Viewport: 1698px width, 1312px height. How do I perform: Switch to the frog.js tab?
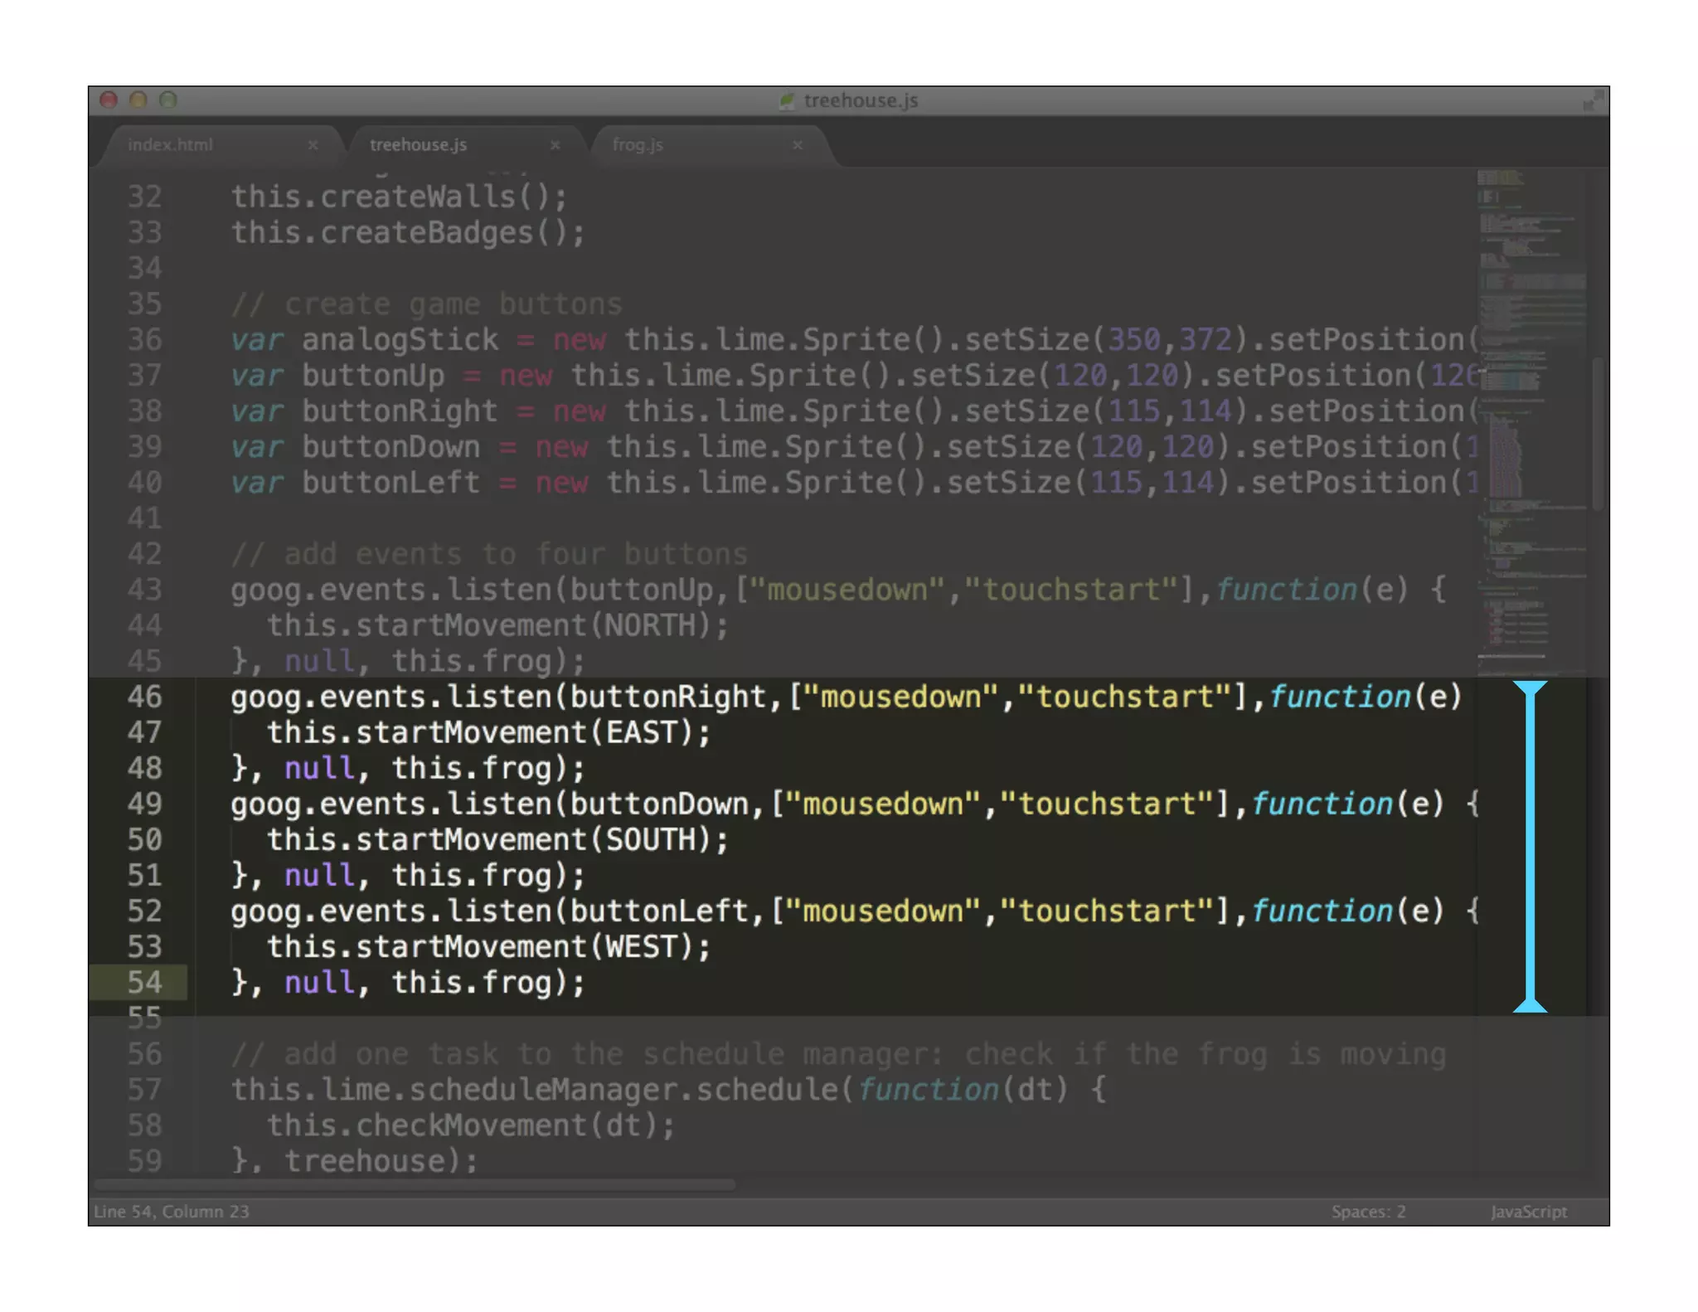(x=638, y=144)
